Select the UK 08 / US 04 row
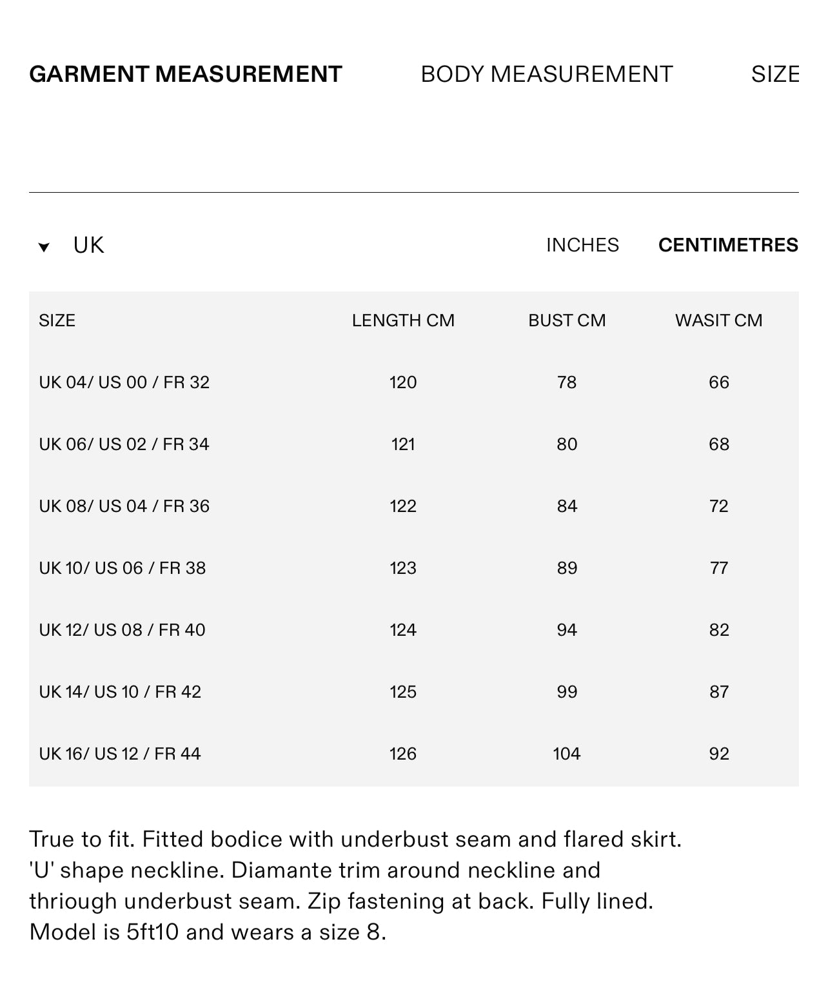Viewport: 828px width, 1006px height. [x=124, y=506]
